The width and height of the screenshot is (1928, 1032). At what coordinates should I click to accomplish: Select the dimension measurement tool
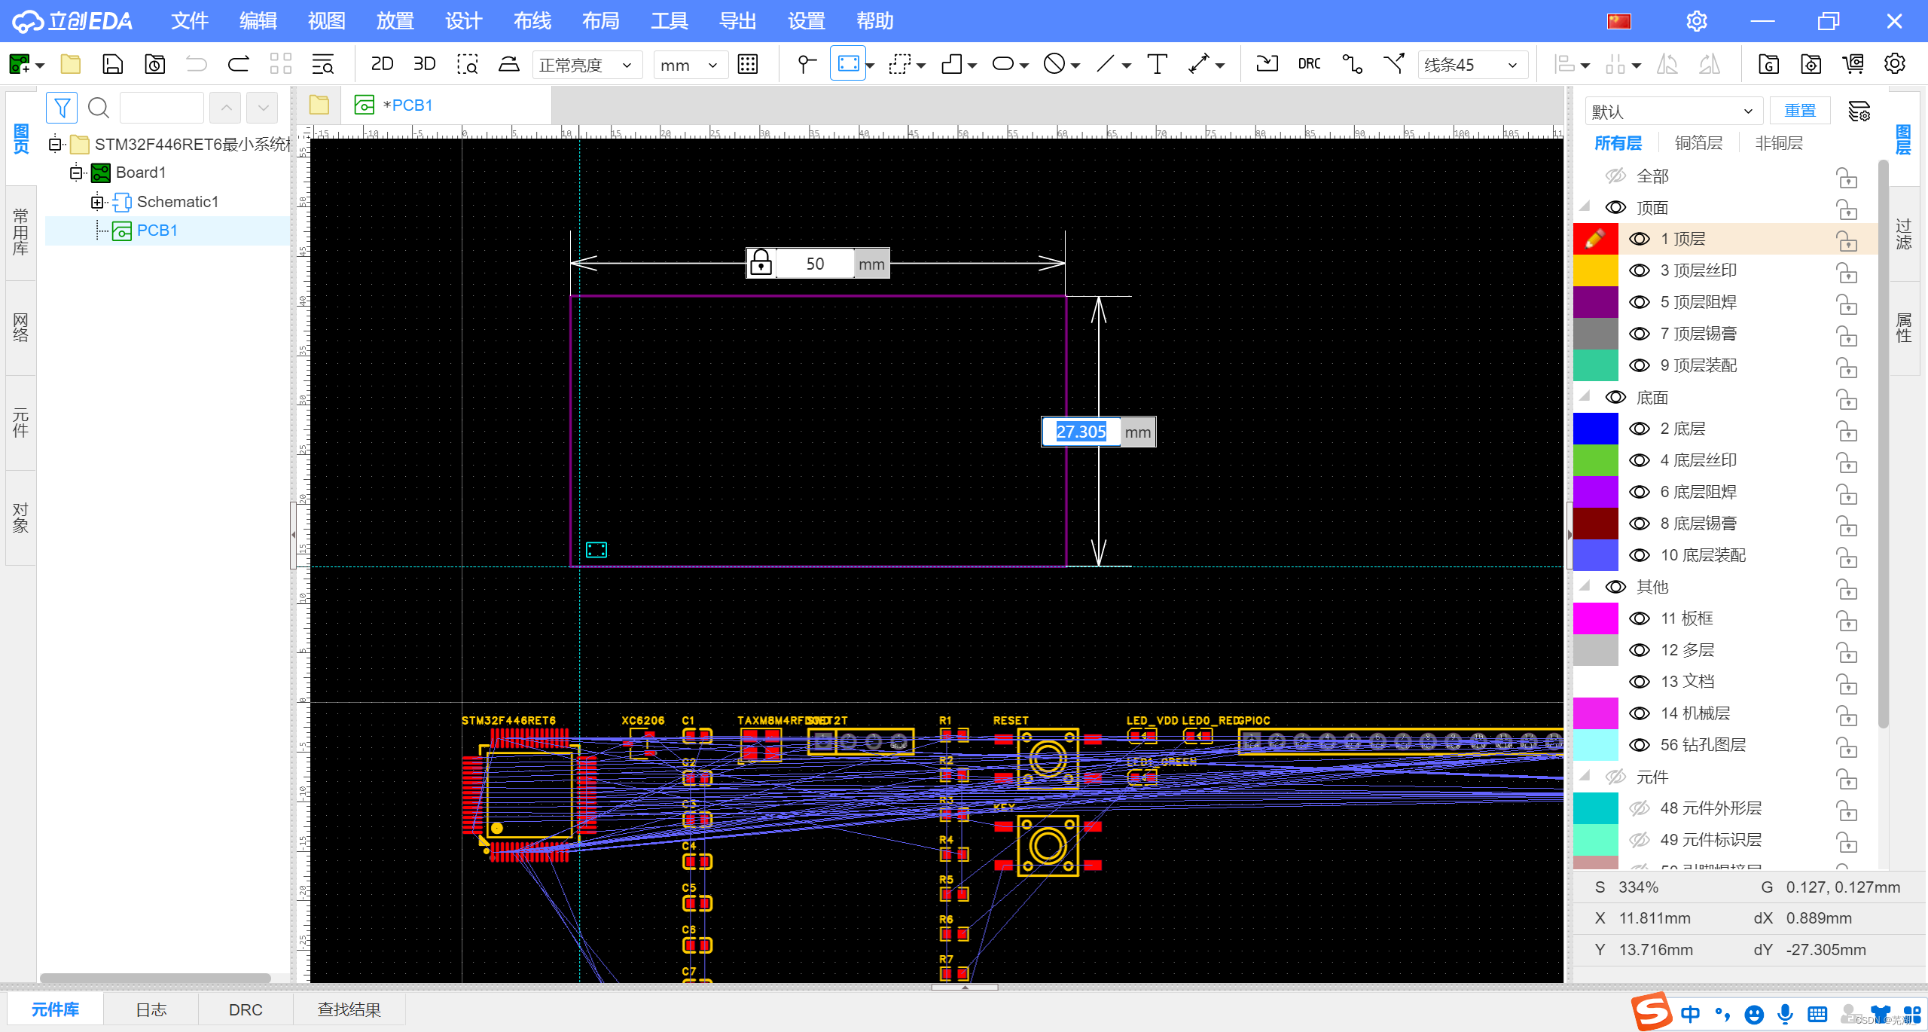(x=1199, y=64)
